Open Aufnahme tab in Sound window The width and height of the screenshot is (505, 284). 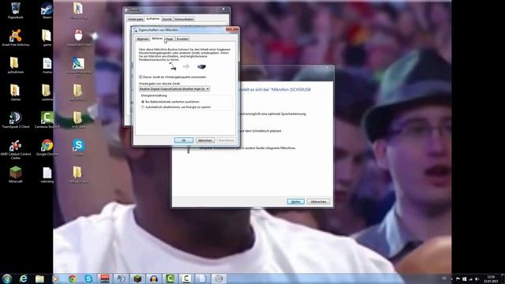152,19
